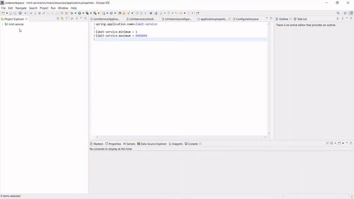354x199 pixels.
Task: Click the Open Type toolbar icon
Action: tap(119, 13)
